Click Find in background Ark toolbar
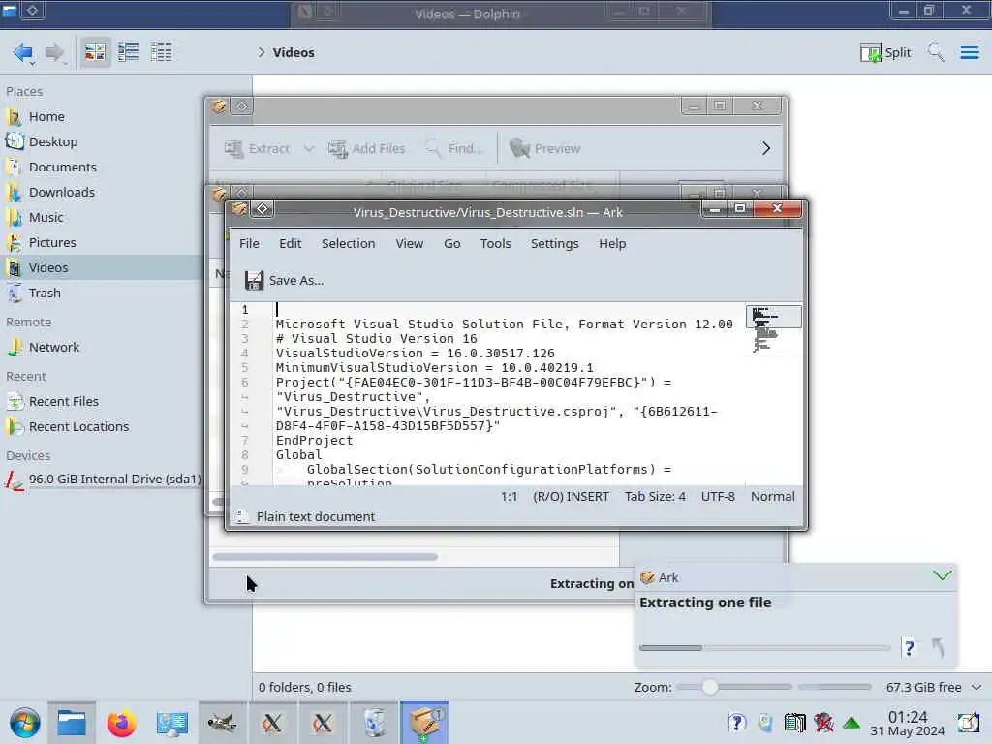Viewport: 992px width, 744px height. pyautogui.click(x=454, y=148)
